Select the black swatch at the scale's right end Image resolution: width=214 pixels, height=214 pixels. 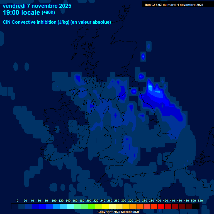[x=196, y=206]
